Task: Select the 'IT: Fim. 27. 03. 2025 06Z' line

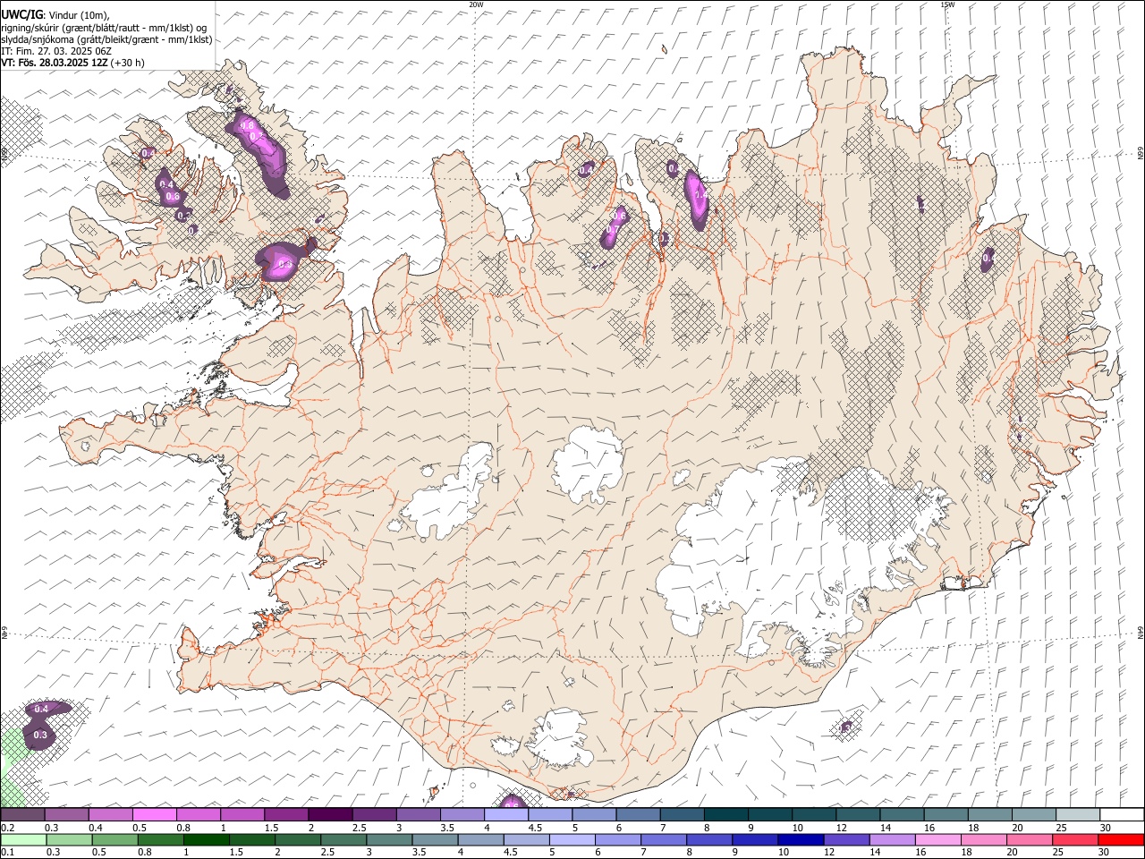Action: click(55, 51)
